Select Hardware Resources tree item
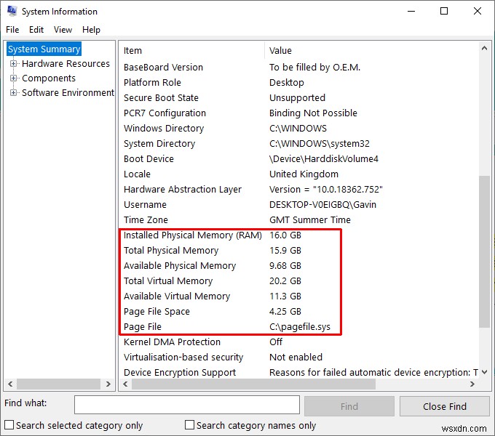The height and width of the screenshot is (436, 495). pos(66,63)
